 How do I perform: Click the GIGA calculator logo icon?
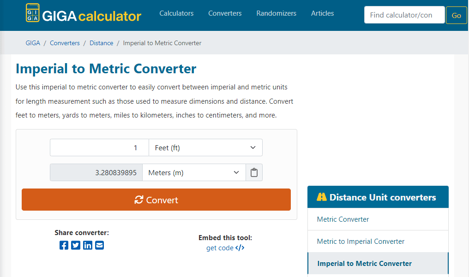pyautogui.click(x=32, y=13)
